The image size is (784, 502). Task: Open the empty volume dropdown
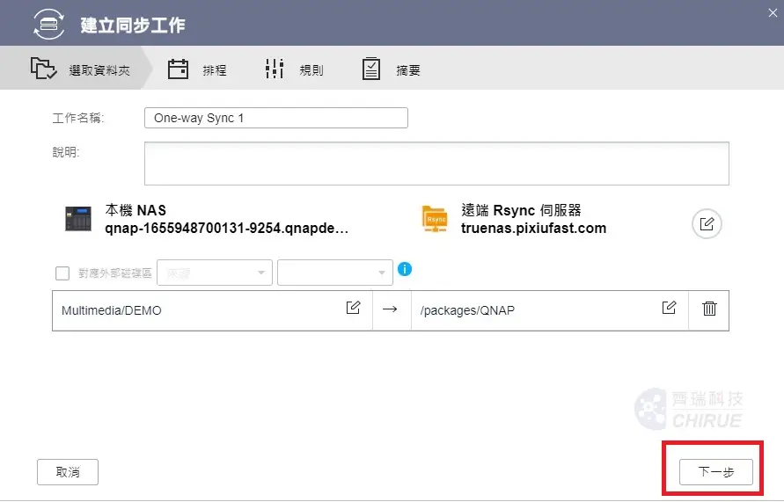(335, 273)
